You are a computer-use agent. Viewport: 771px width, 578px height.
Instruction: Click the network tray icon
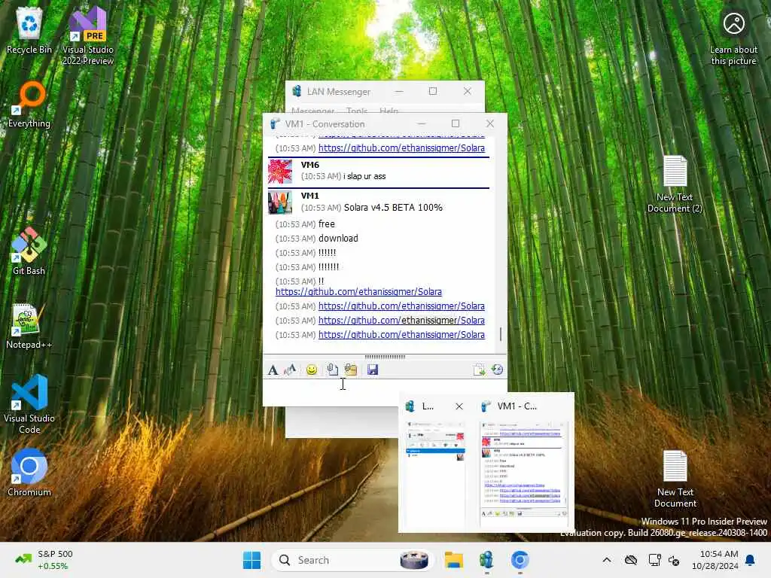click(x=654, y=560)
